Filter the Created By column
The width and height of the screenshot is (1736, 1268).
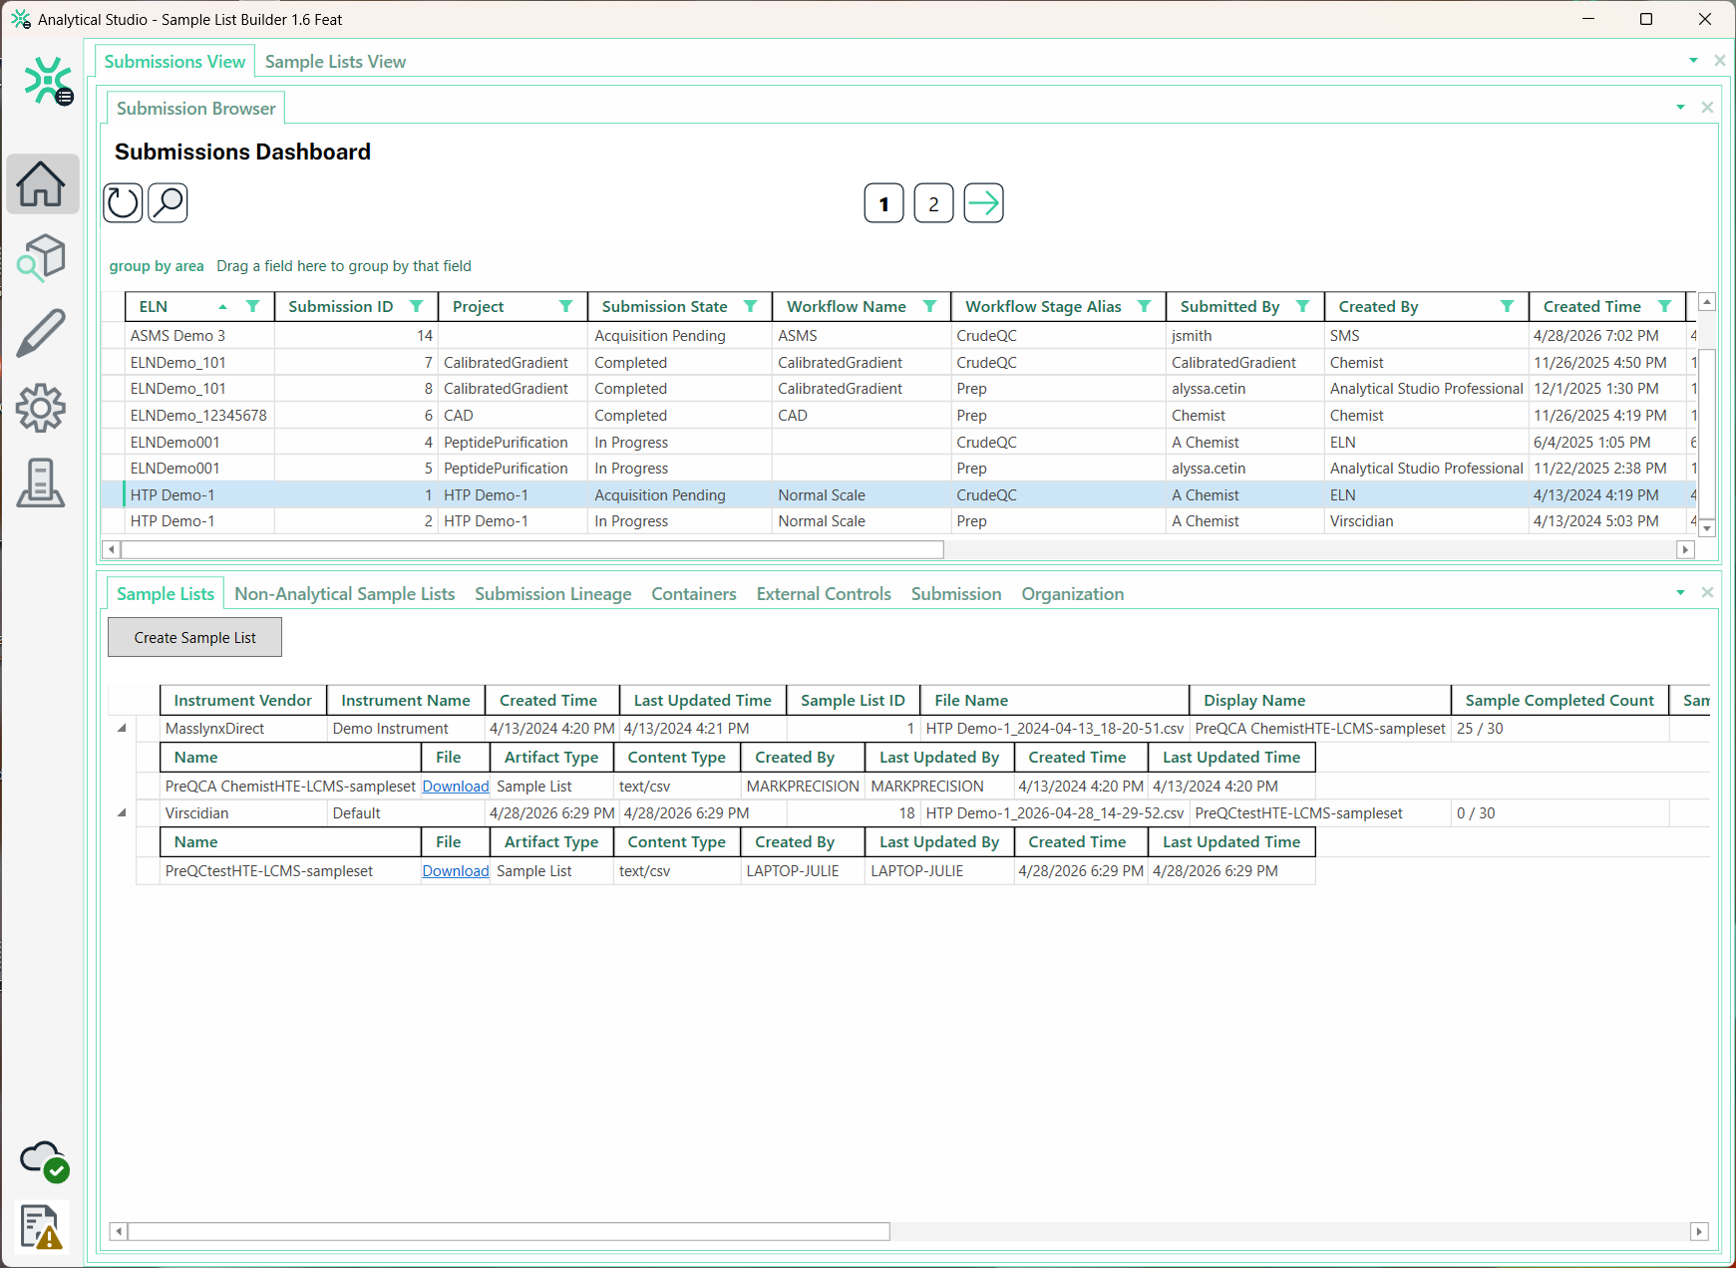[1508, 307]
